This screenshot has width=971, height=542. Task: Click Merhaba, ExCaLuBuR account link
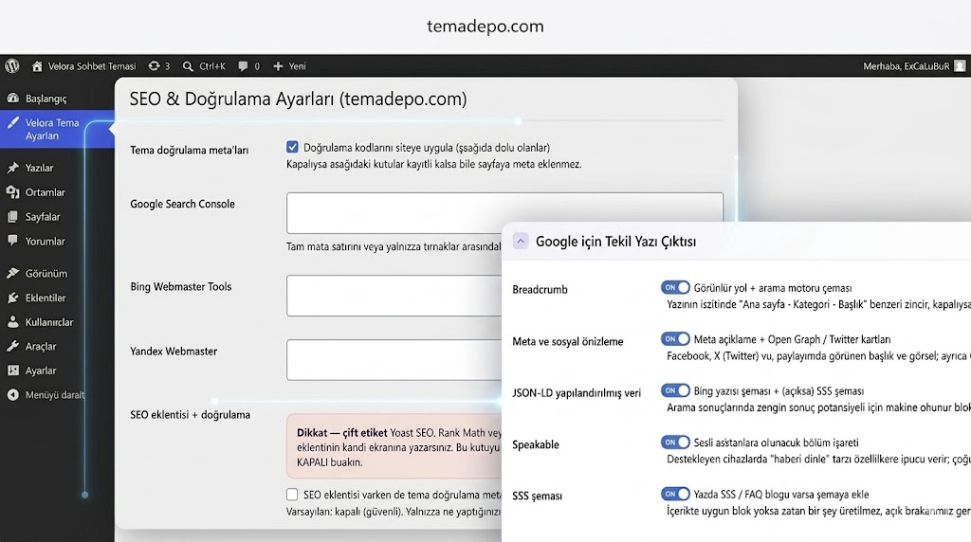pos(906,66)
